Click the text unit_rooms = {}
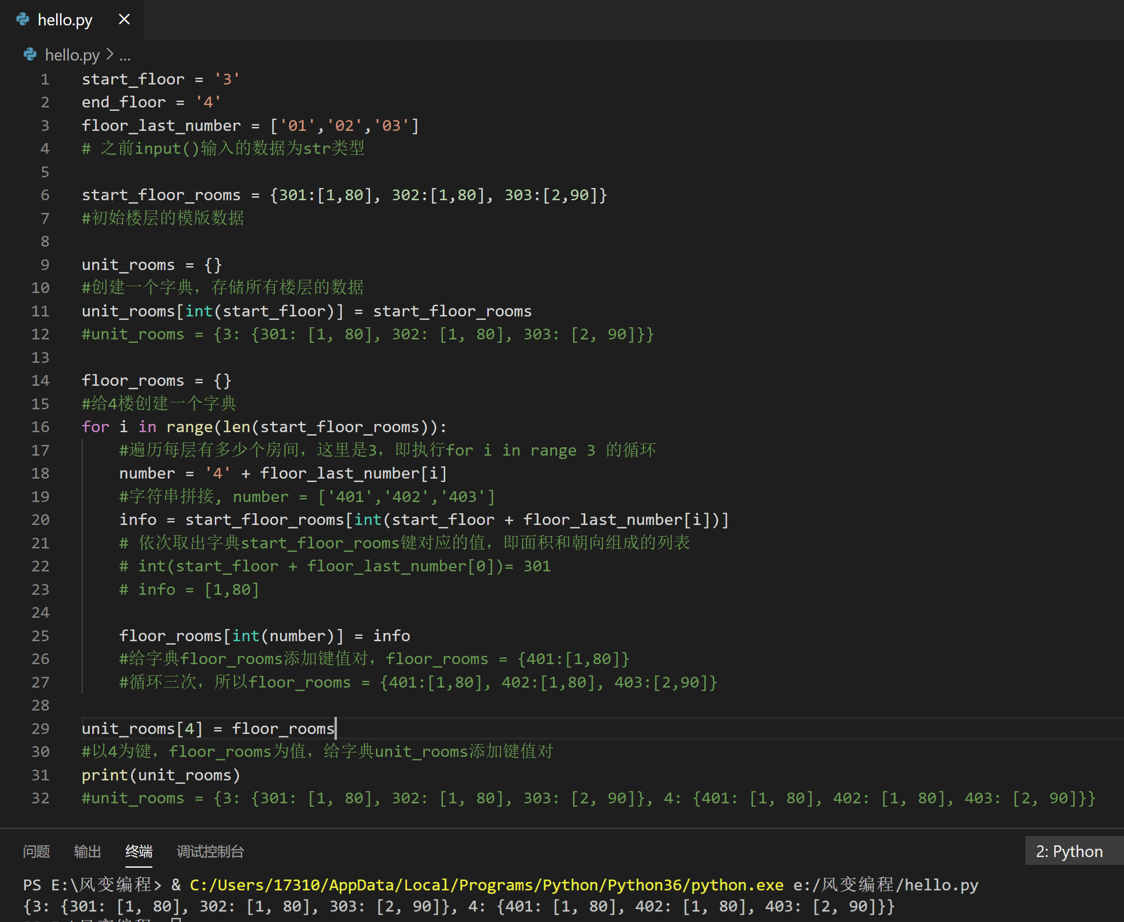The height and width of the screenshot is (922, 1124). (152, 265)
